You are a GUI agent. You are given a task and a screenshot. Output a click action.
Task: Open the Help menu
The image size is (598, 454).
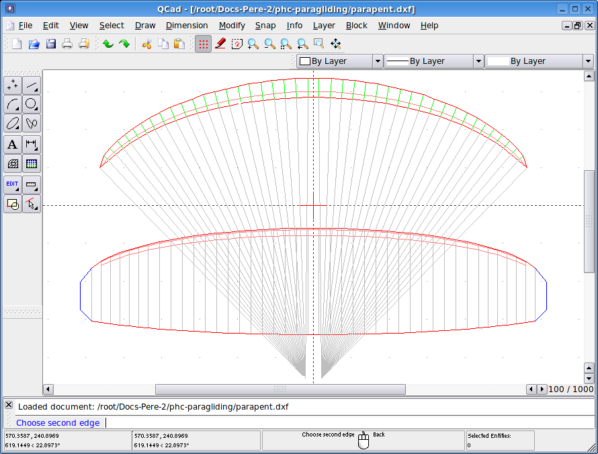click(429, 26)
